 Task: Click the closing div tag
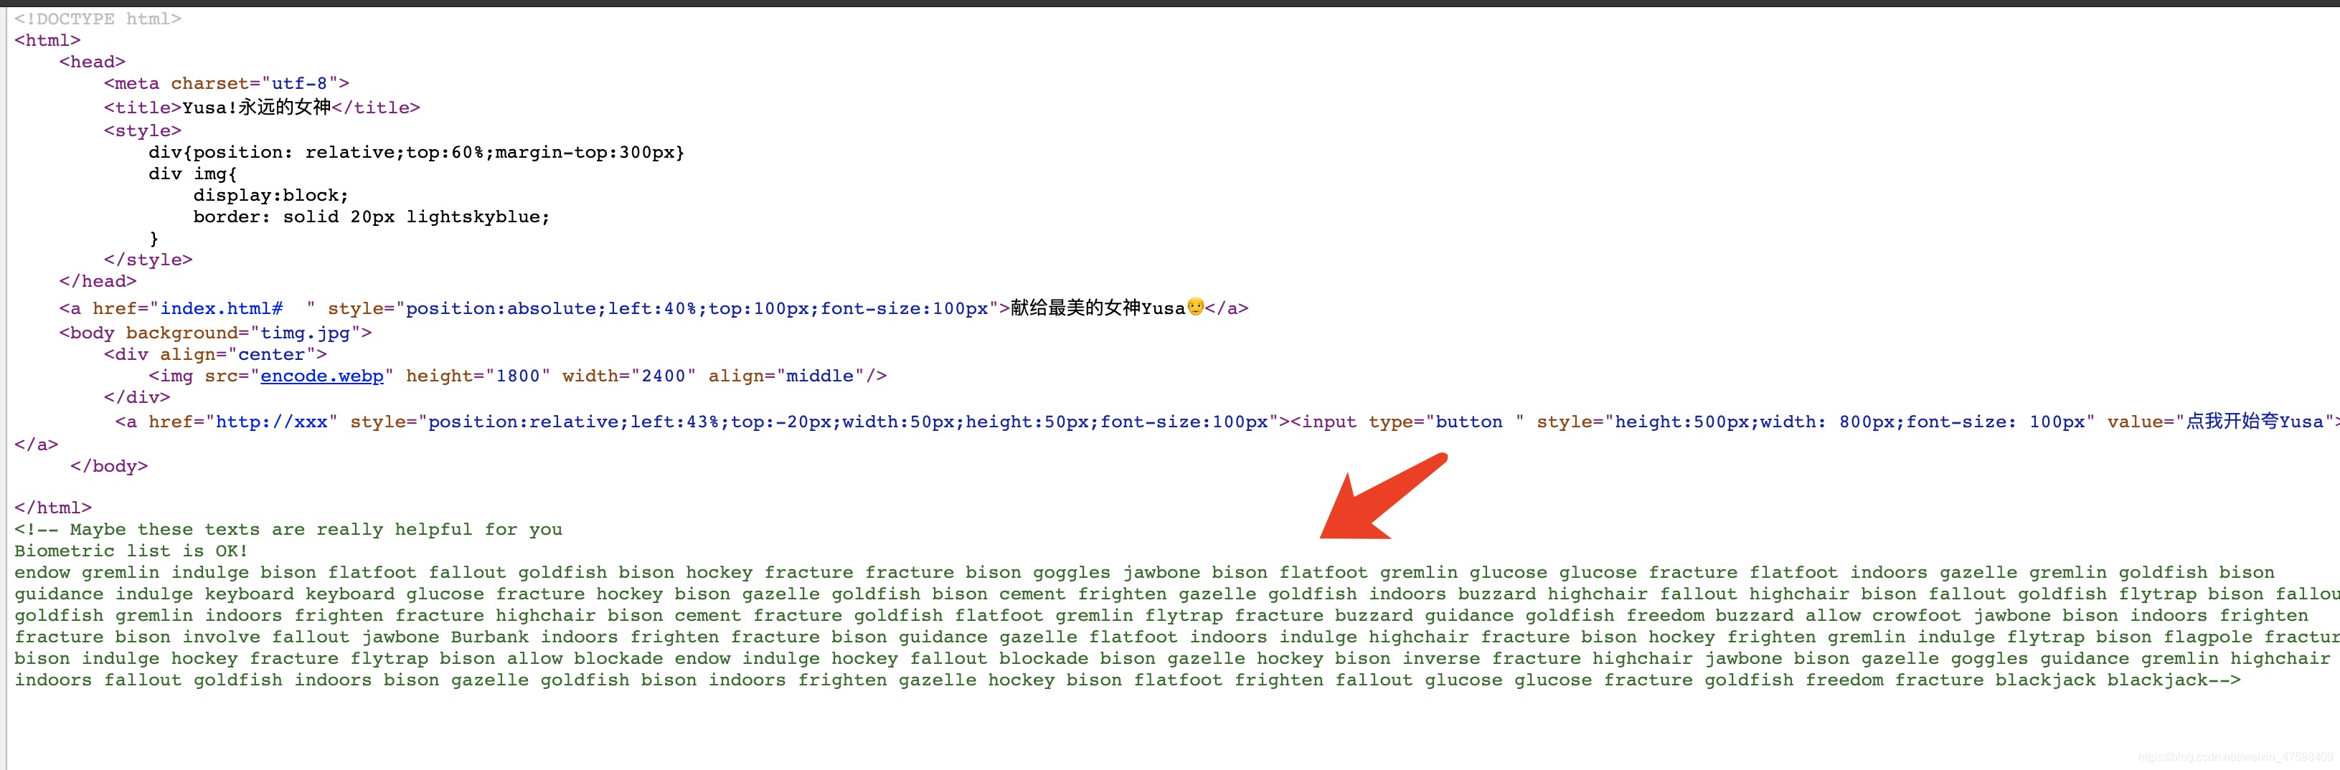point(137,398)
